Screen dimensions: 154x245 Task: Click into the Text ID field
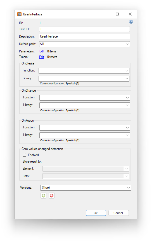tap(84, 29)
